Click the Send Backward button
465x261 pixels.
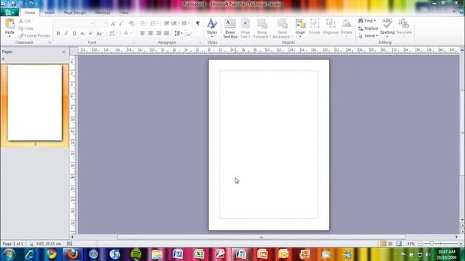tap(283, 29)
